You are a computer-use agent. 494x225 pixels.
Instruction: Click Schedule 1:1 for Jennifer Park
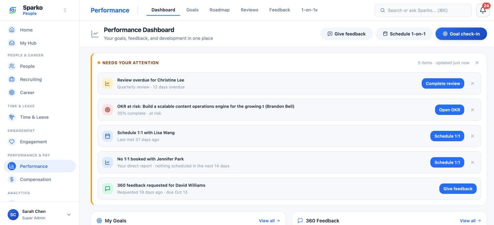[x=447, y=162]
